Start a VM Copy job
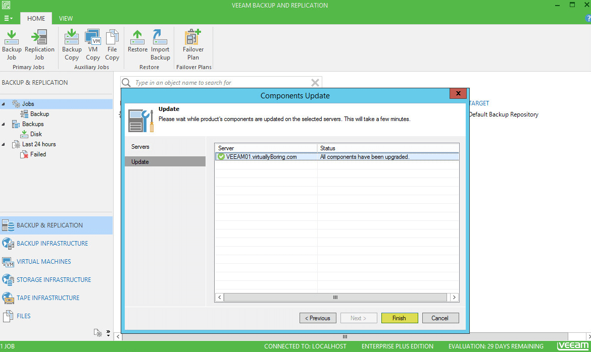 click(93, 45)
